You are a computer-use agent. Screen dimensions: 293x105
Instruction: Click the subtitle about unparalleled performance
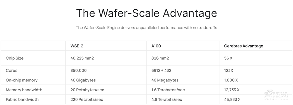(x=146, y=28)
